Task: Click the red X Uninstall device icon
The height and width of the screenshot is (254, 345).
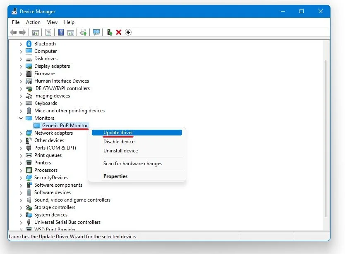Action: (x=119, y=32)
